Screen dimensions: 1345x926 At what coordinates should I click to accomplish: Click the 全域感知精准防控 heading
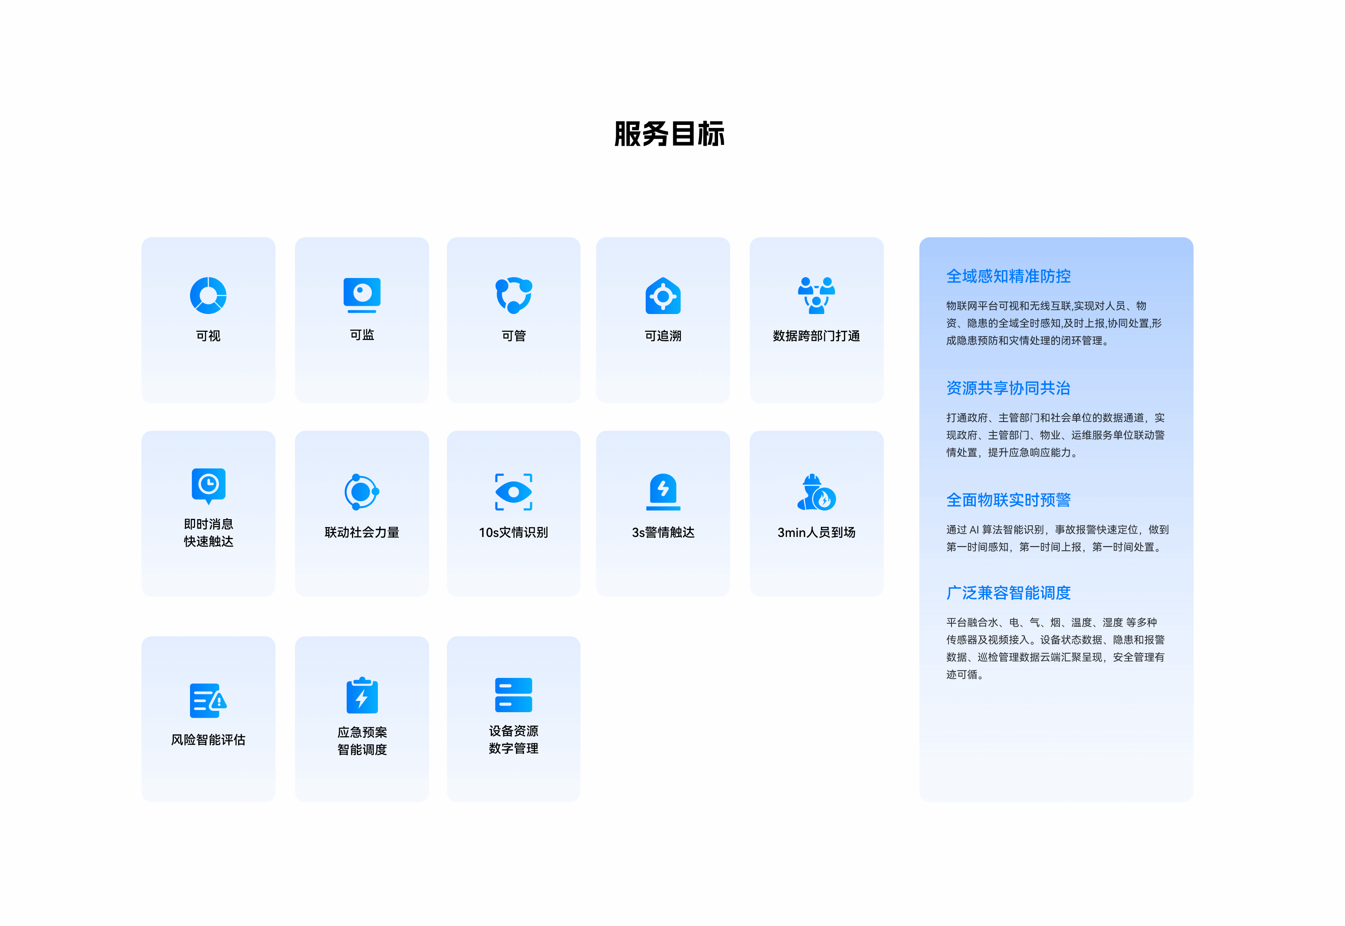(x=1008, y=276)
